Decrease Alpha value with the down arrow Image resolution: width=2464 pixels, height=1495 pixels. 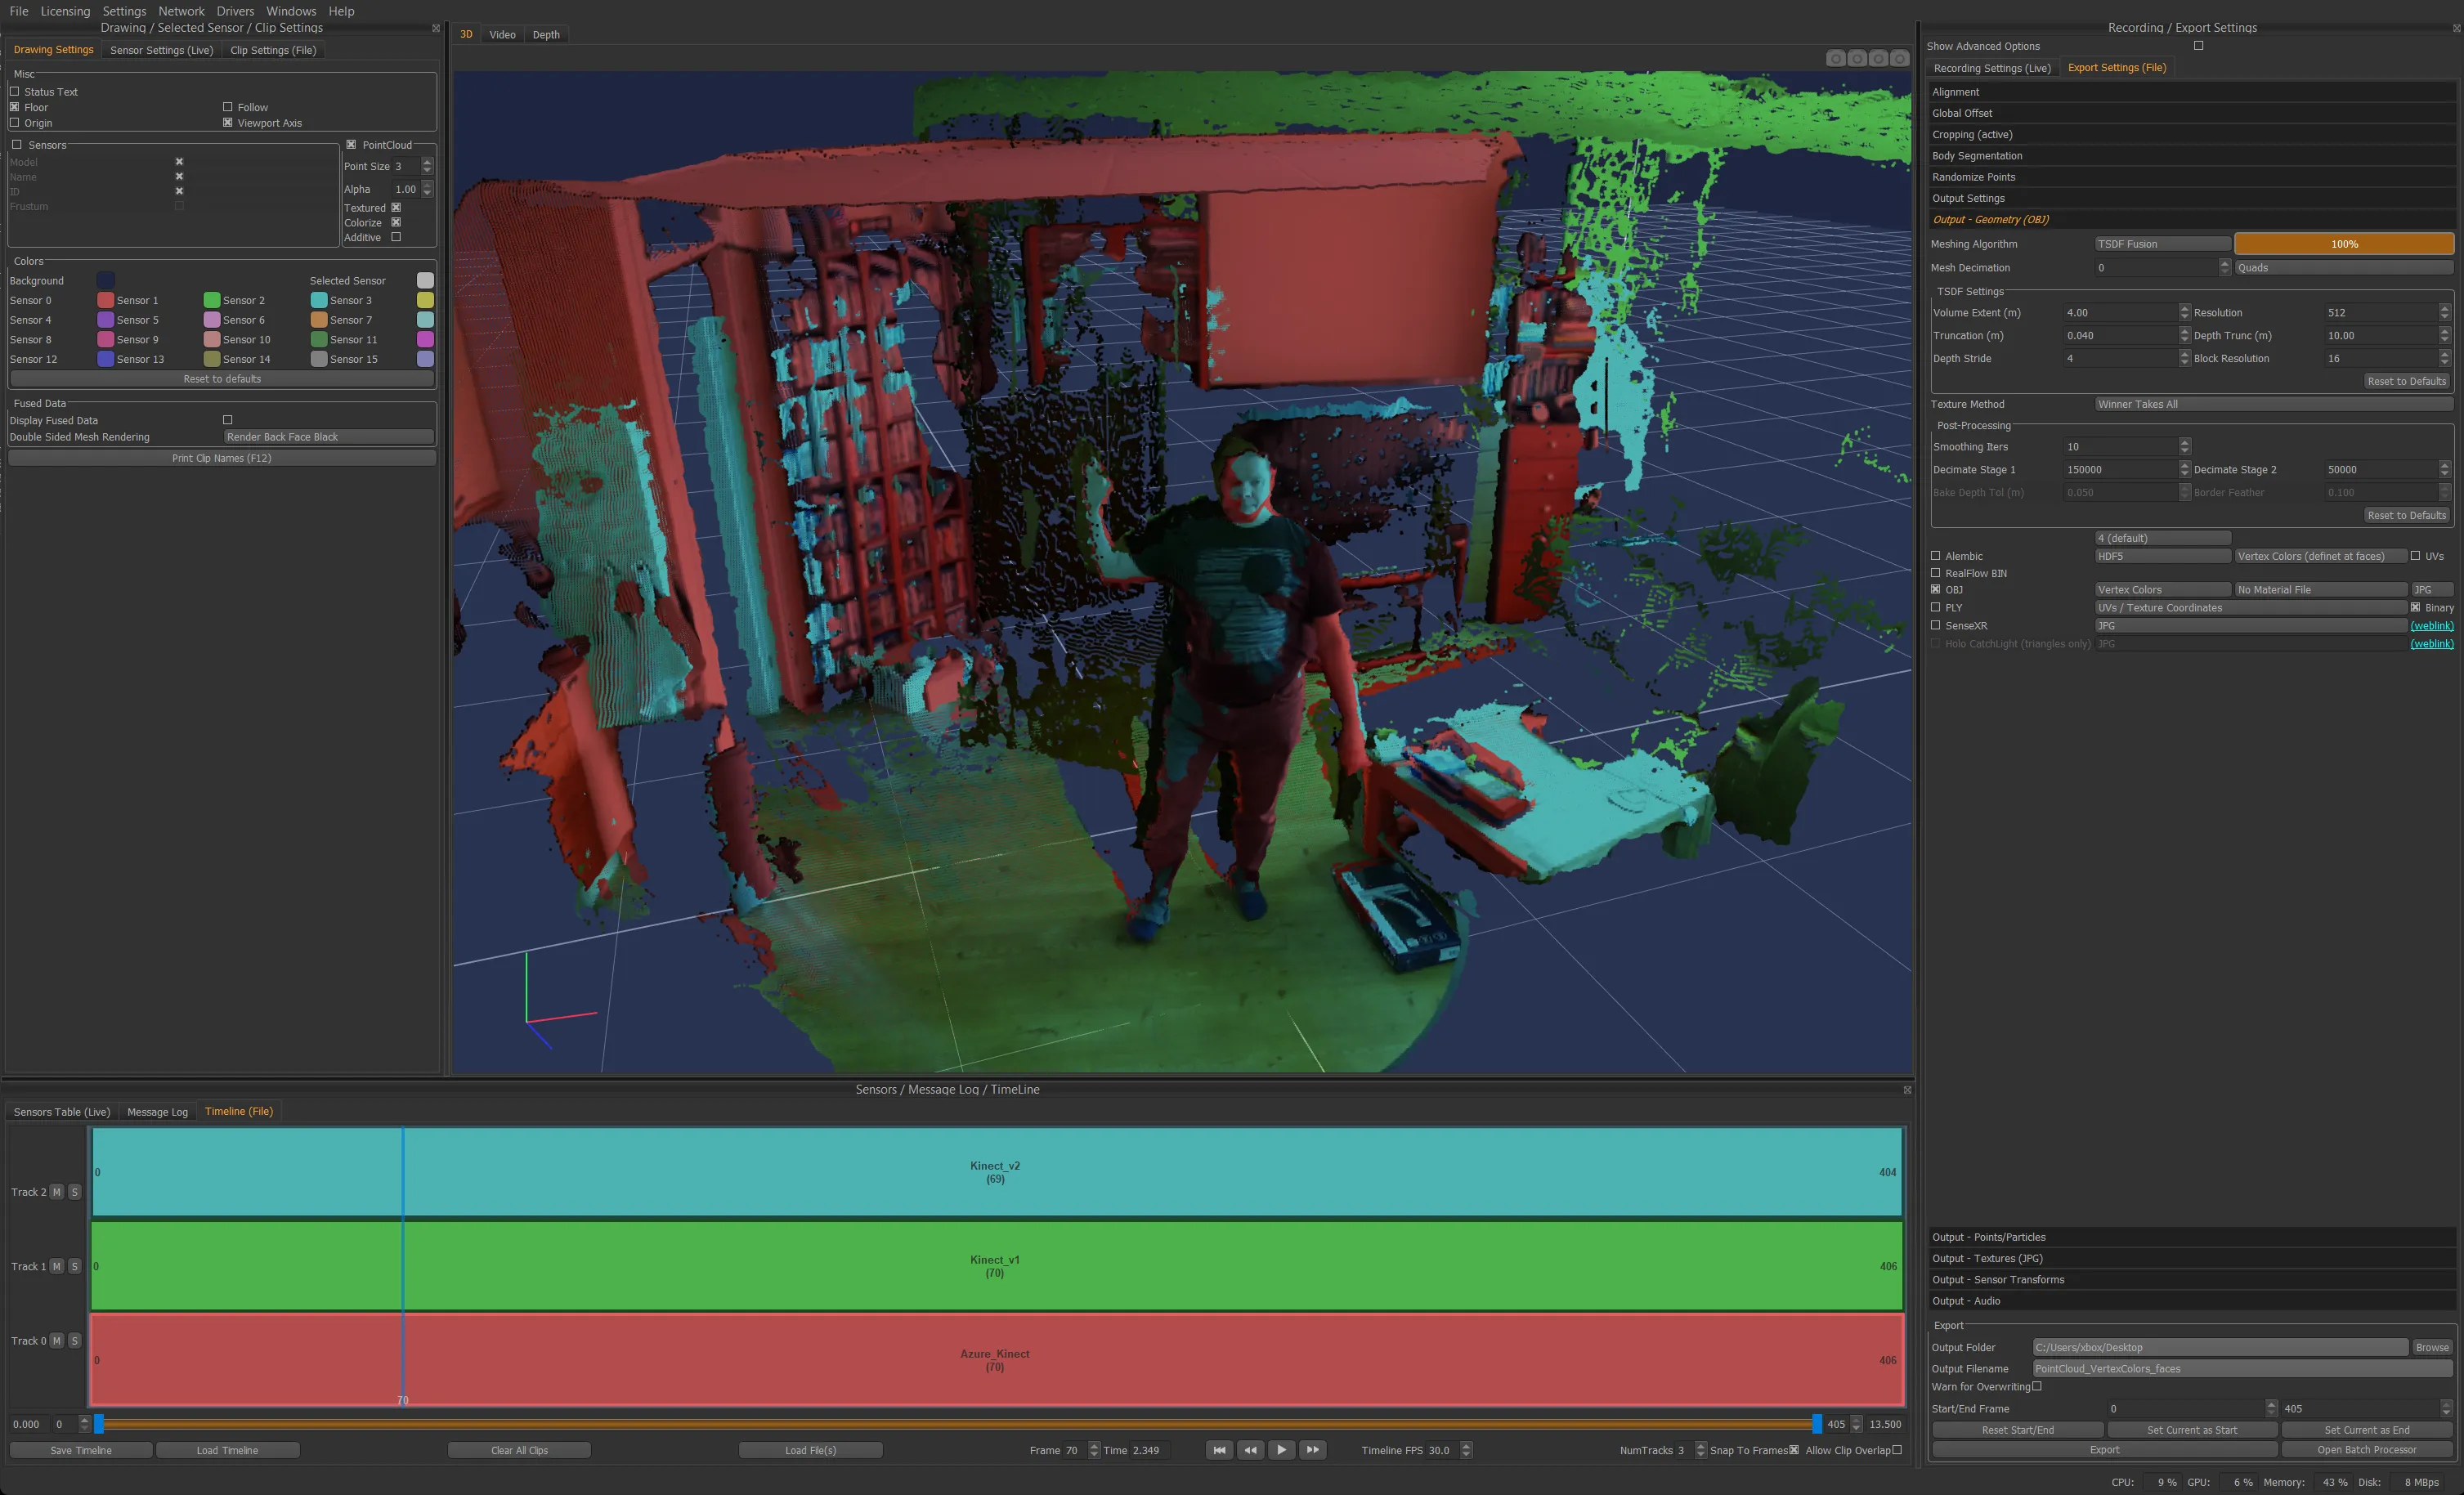point(428,193)
